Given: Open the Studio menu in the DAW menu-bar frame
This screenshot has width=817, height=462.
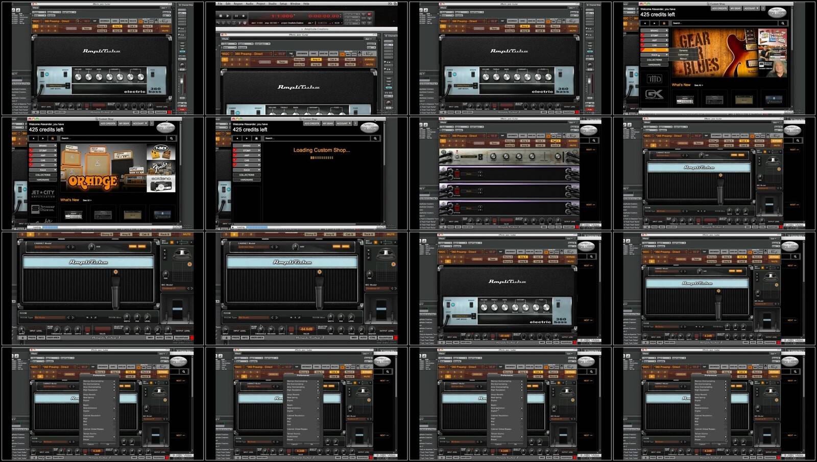Looking at the screenshot, I should point(273,4).
